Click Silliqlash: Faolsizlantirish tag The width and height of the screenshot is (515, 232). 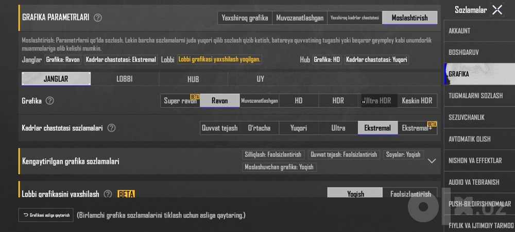point(273,155)
